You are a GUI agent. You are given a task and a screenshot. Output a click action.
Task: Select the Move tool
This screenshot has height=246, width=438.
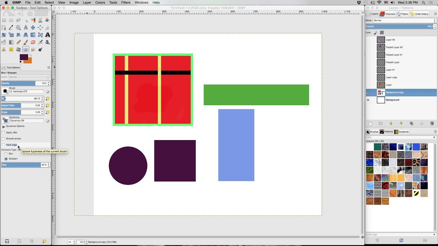(33, 27)
